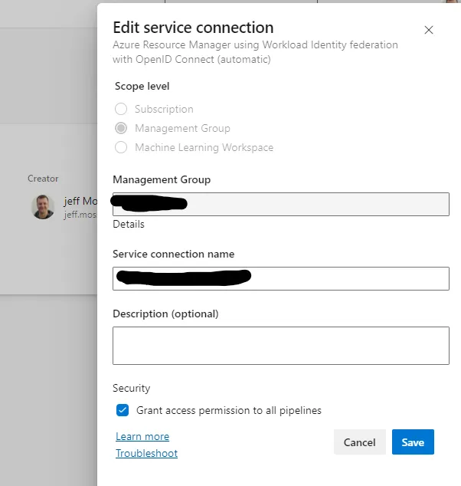Cancel editing the service connection
Screen dimensions: 461x486
[x=359, y=442]
